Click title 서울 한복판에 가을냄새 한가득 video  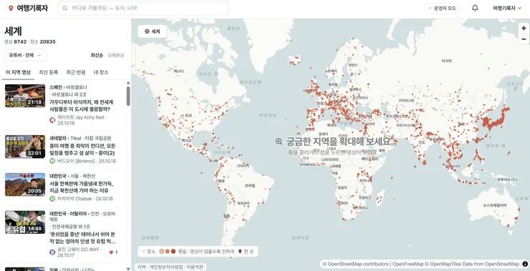[x=82, y=187]
